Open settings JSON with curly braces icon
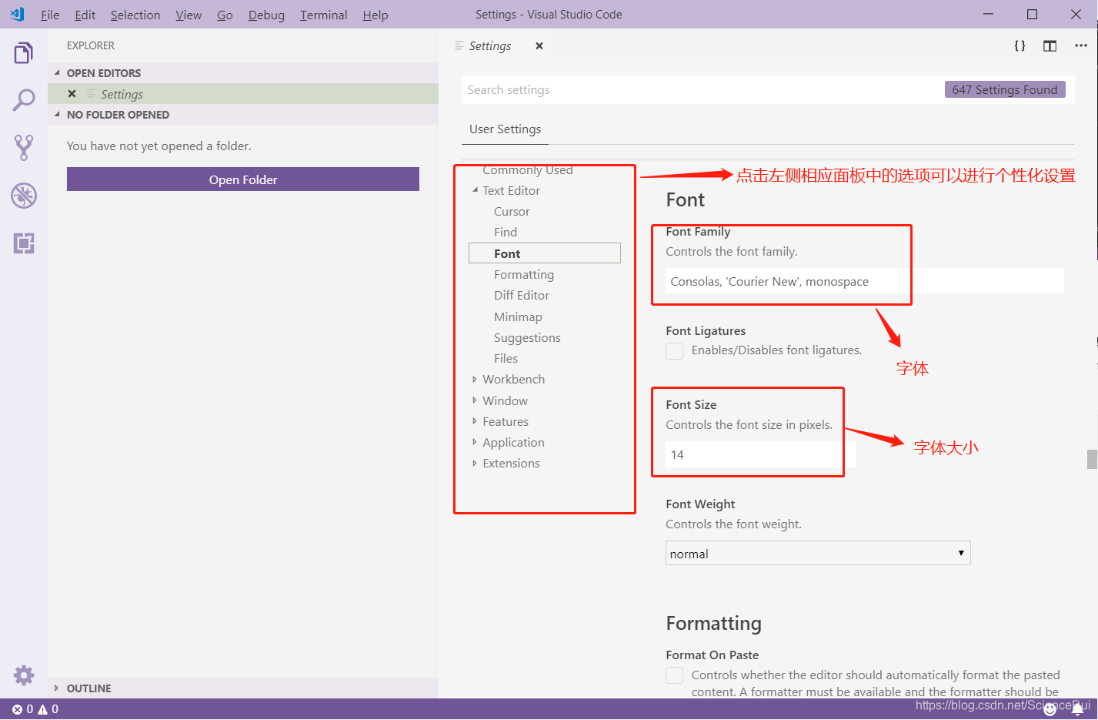 [1020, 45]
